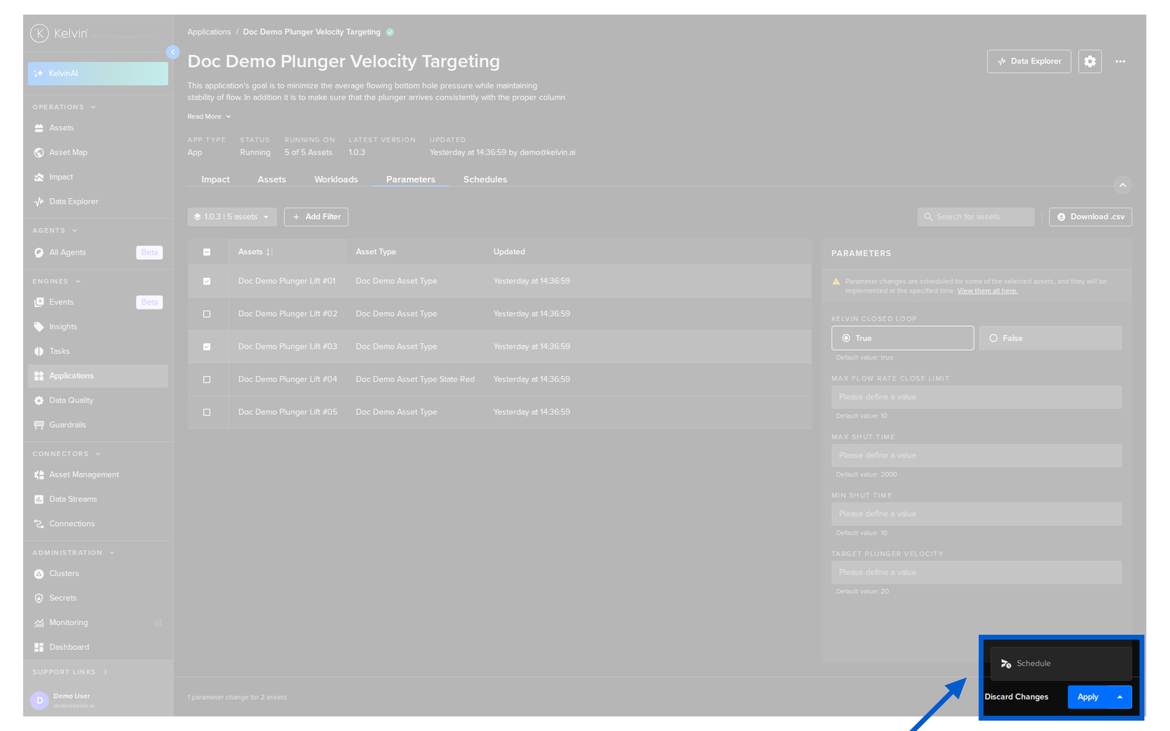Open the 1.0.3 version assets dropdown
Viewport: 1170px width, 731px height.
(232, 217)
